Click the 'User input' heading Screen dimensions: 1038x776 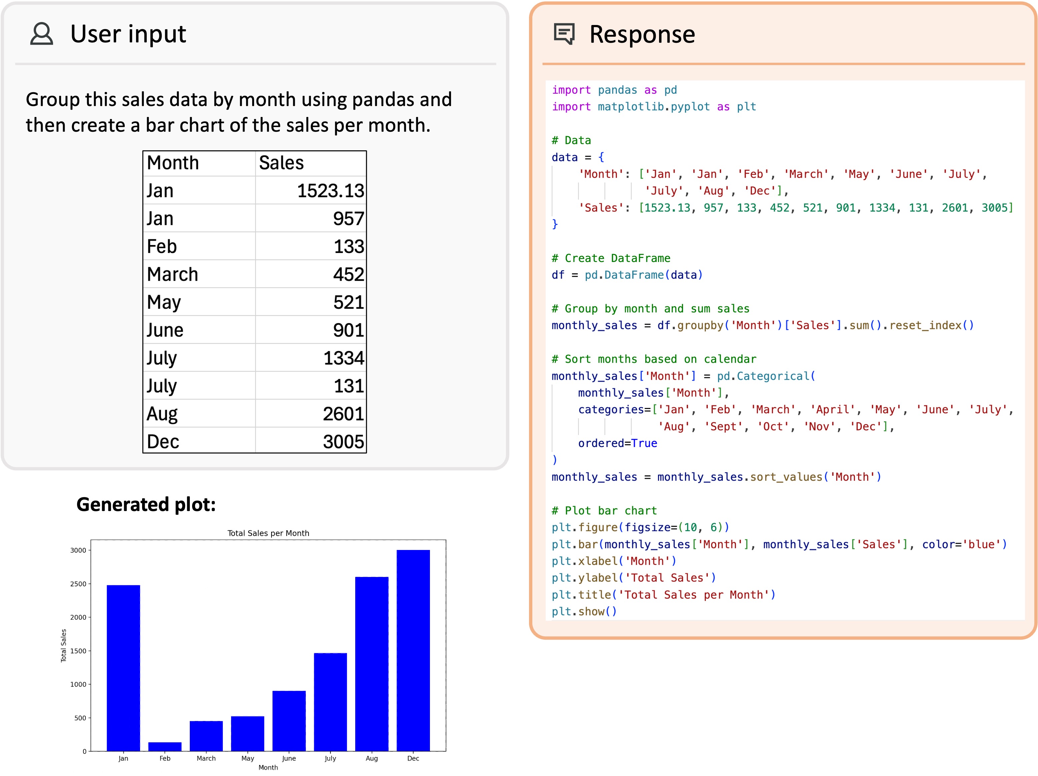(128, 34)
